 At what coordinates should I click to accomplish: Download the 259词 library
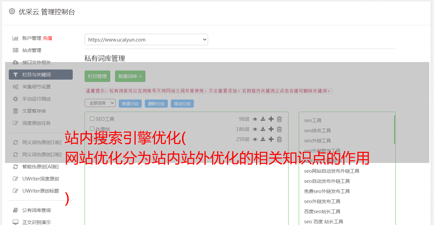(263, 139)
